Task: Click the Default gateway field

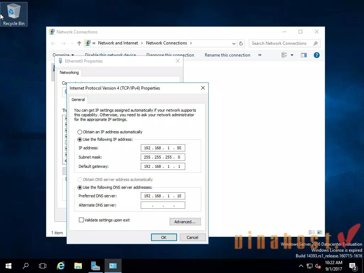Action: [x=163, y=166]
